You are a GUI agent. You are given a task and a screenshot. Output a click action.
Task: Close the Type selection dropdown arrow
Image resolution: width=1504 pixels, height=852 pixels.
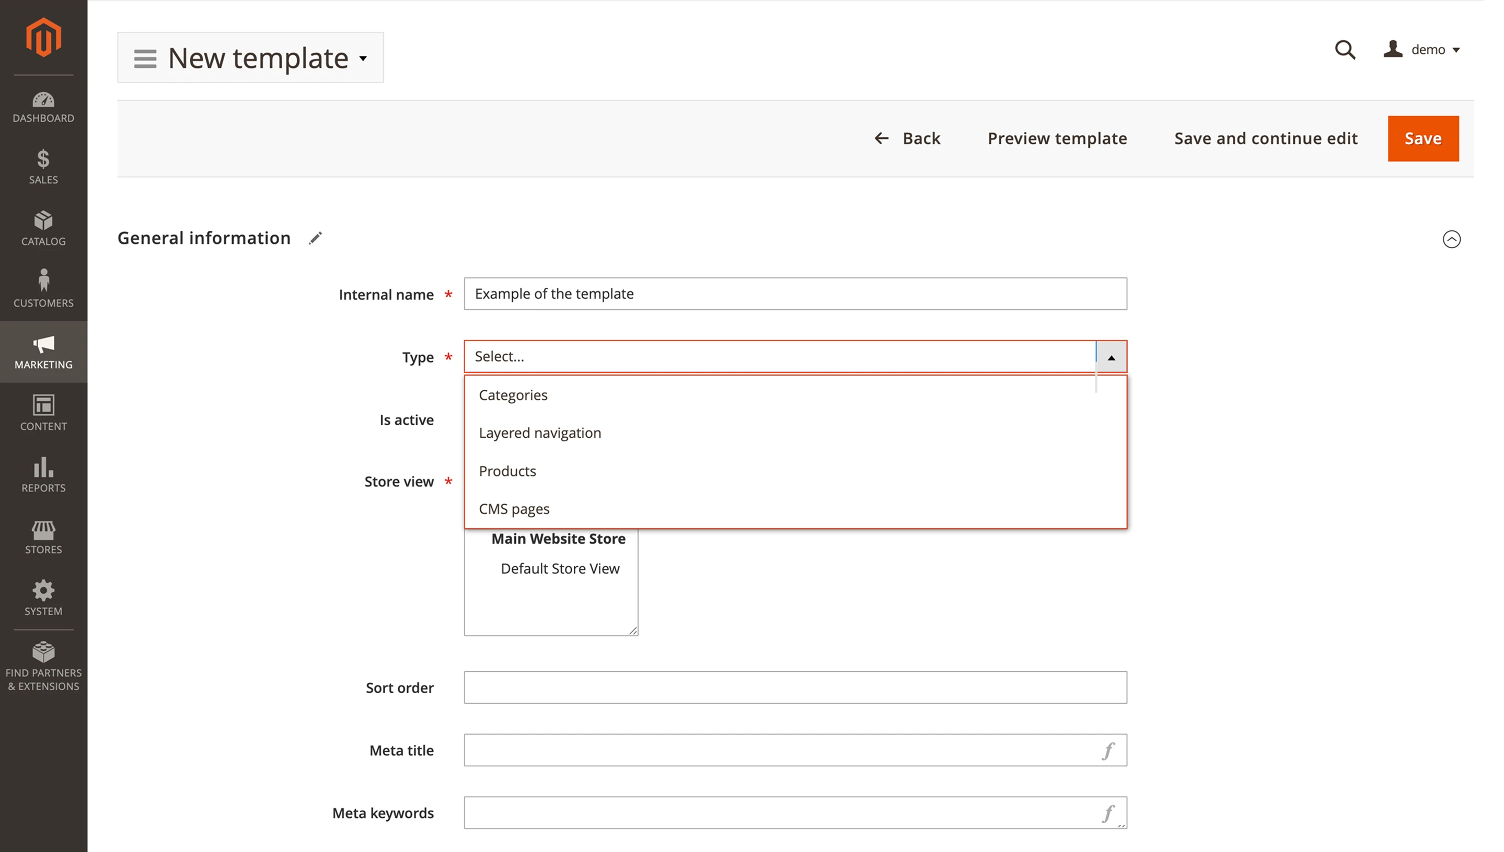pyautogui.click(x=1110, y=356)
